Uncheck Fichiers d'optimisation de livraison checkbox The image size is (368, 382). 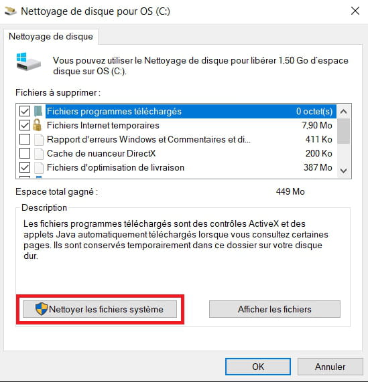25,168
